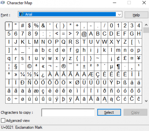The image size is (149, 131).
Task: Enable the Advanced view checkbox
Action: pos(3,120)
